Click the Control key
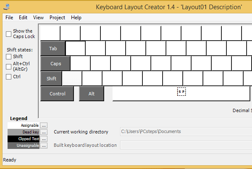Image resolution: width=252 pixels, height=169 pixels. [x=57, y=94]
